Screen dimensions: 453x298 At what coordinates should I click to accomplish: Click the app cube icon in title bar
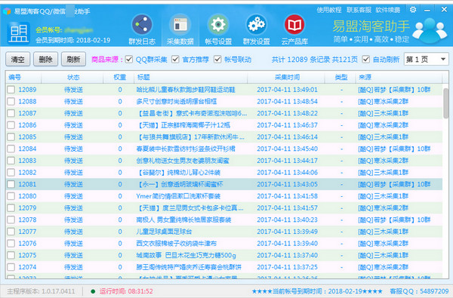coord(7,11)
